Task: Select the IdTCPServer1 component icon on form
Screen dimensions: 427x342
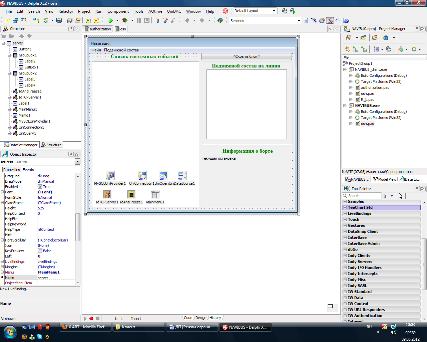Action: click(x=107, y=194)
